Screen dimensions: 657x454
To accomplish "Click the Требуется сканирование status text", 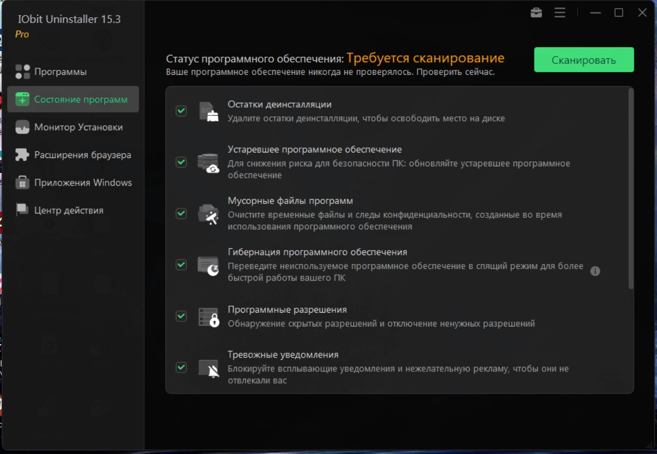I will click(425, 58).
